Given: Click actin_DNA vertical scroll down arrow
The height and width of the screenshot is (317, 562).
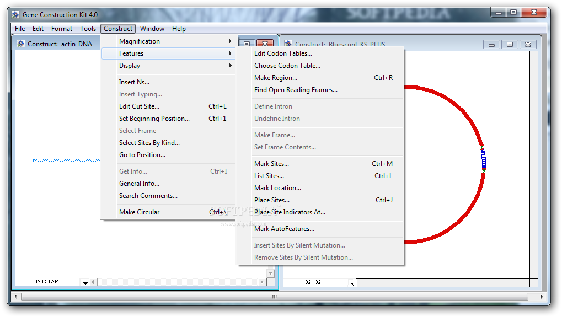Looking at the screenshot, I should (271, 273).
